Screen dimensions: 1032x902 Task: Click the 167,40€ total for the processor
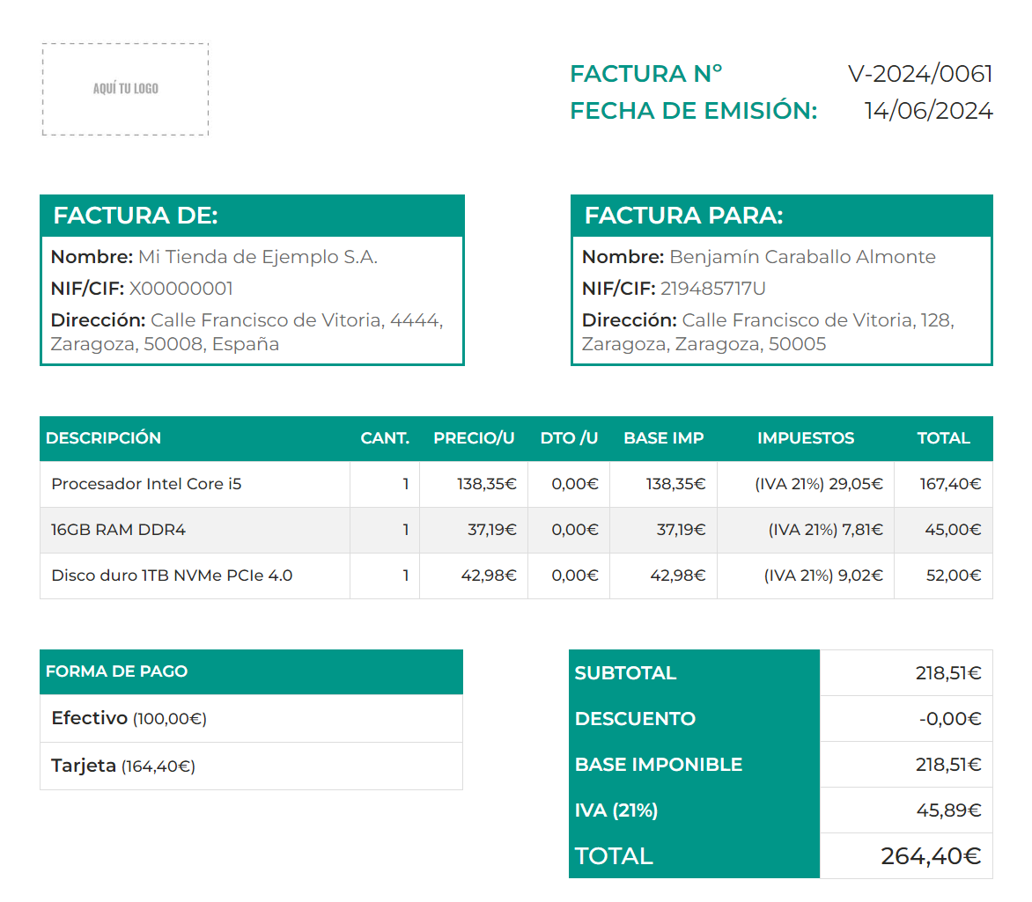[951, 484]
